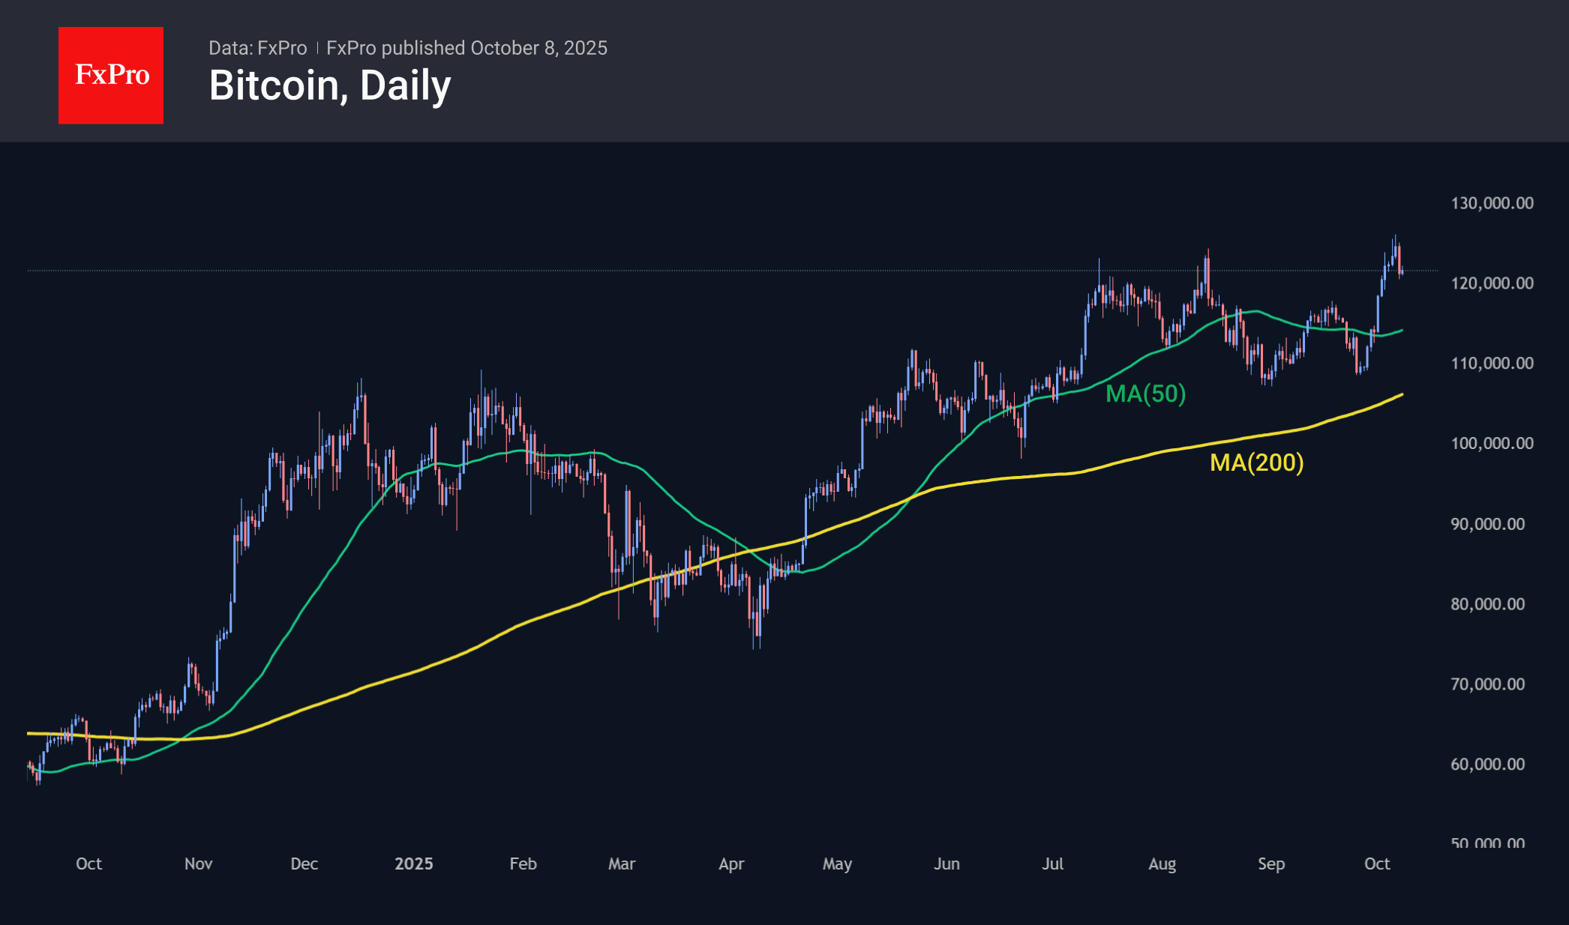Click the Data: FxPro source text
1569x925 pixels.
point(257,48)
